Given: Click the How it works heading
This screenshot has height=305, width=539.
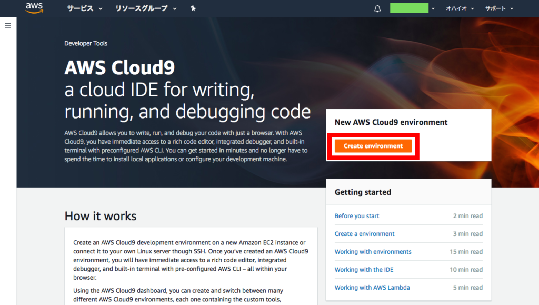Looking at the screenshot, I should 101,216.
